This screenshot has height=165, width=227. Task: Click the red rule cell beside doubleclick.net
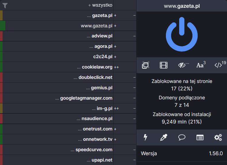1,77
